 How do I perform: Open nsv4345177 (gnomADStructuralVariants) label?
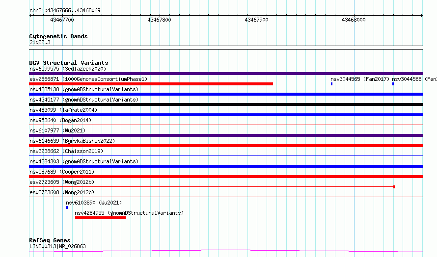coord(84,100)
